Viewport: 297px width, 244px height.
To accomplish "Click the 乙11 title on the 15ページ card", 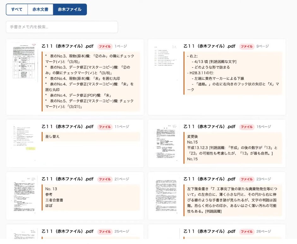I will point(209,127).
